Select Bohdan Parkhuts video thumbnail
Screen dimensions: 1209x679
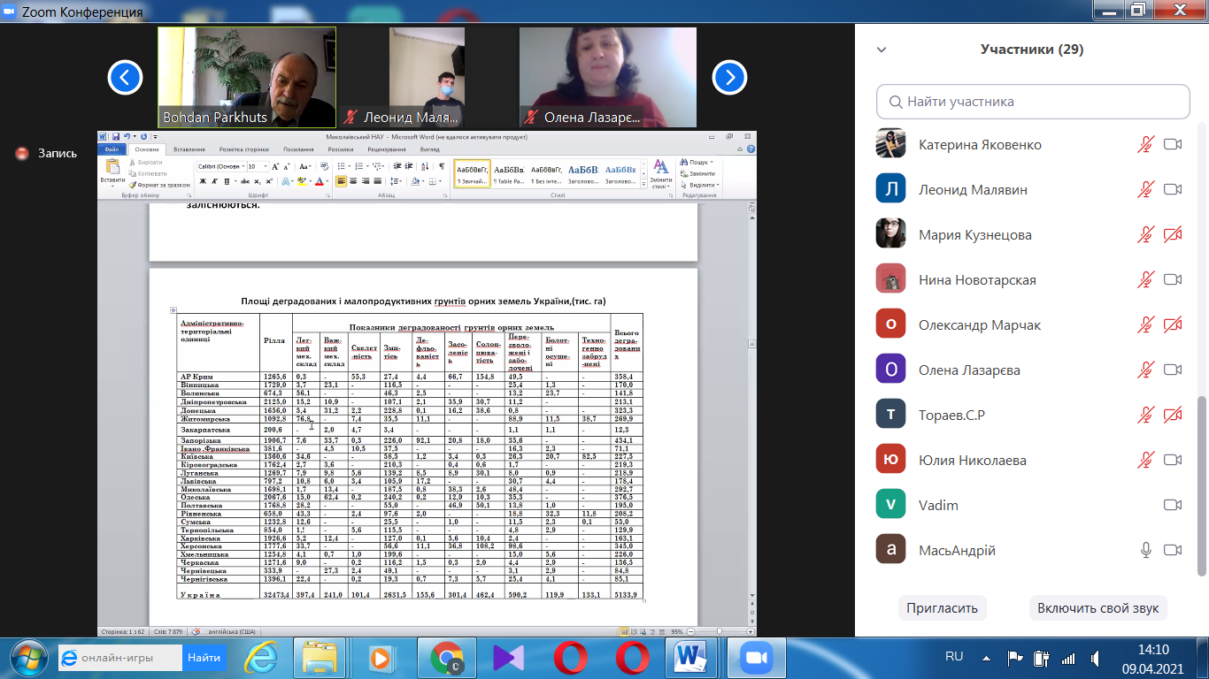pyautogui.click(x=248, y=78)
